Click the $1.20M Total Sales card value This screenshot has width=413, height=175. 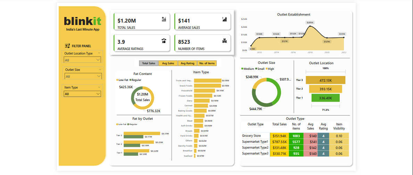pyautogui.click(x=127, y=21)
